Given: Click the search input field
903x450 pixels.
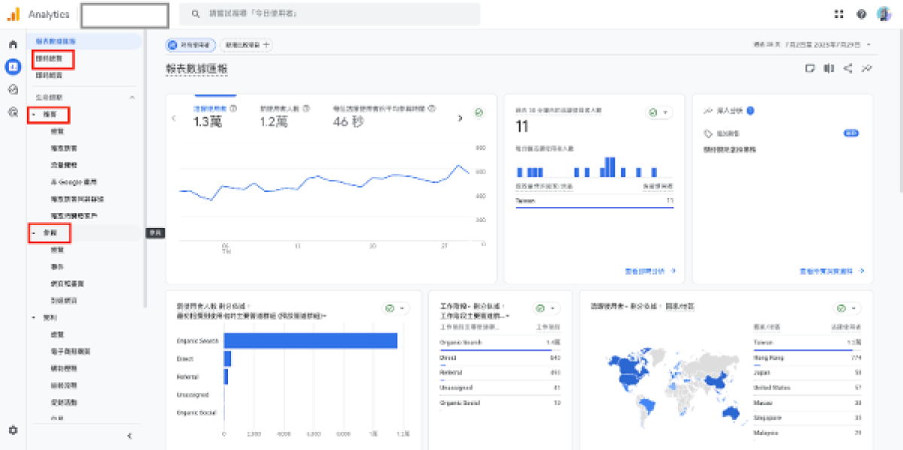Looking at the screenshot, I should 331,14.
